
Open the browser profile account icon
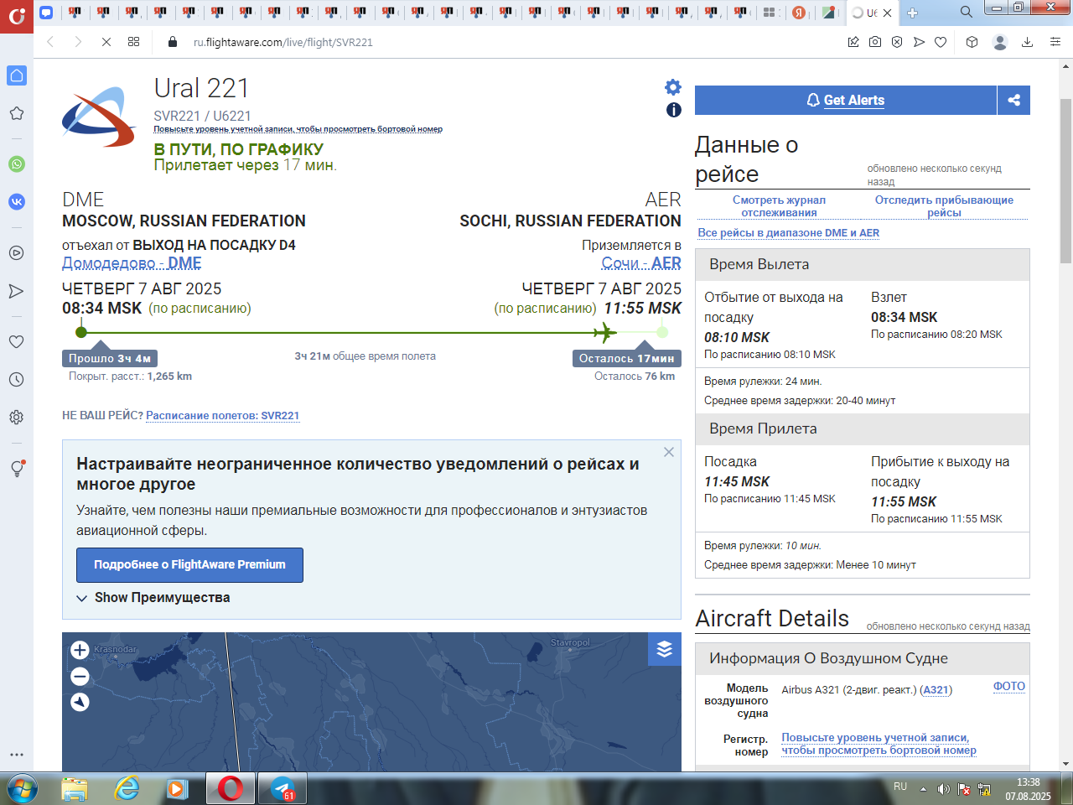click(999, 42)
